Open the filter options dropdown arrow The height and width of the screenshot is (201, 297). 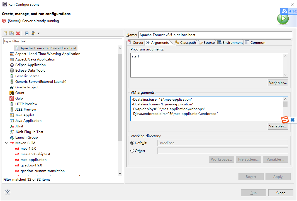point(38,33)
